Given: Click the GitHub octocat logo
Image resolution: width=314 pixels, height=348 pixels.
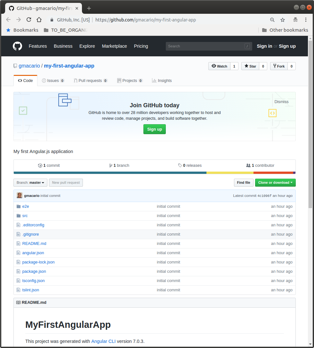Looking at the screenshot, I should [17, 46].
